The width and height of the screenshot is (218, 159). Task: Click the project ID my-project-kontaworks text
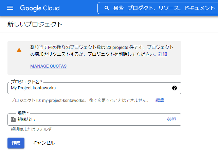click(x=63, y=101)
